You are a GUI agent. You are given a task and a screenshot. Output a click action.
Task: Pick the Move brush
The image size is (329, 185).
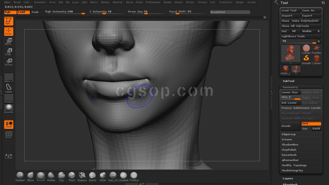coord(30,177)
